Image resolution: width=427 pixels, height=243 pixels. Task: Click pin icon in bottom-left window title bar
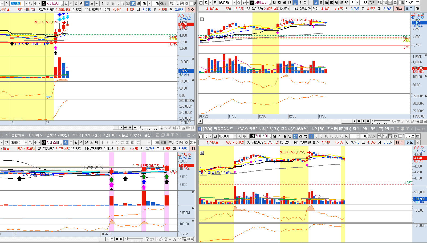(x=168, y=135)
